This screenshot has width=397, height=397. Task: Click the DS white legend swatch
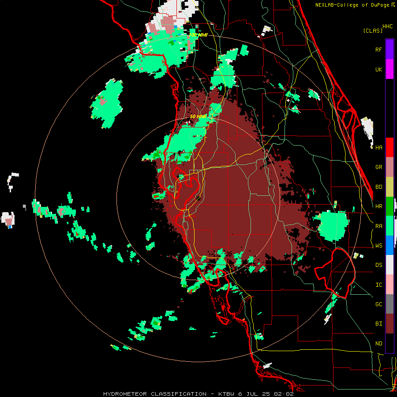390,265
